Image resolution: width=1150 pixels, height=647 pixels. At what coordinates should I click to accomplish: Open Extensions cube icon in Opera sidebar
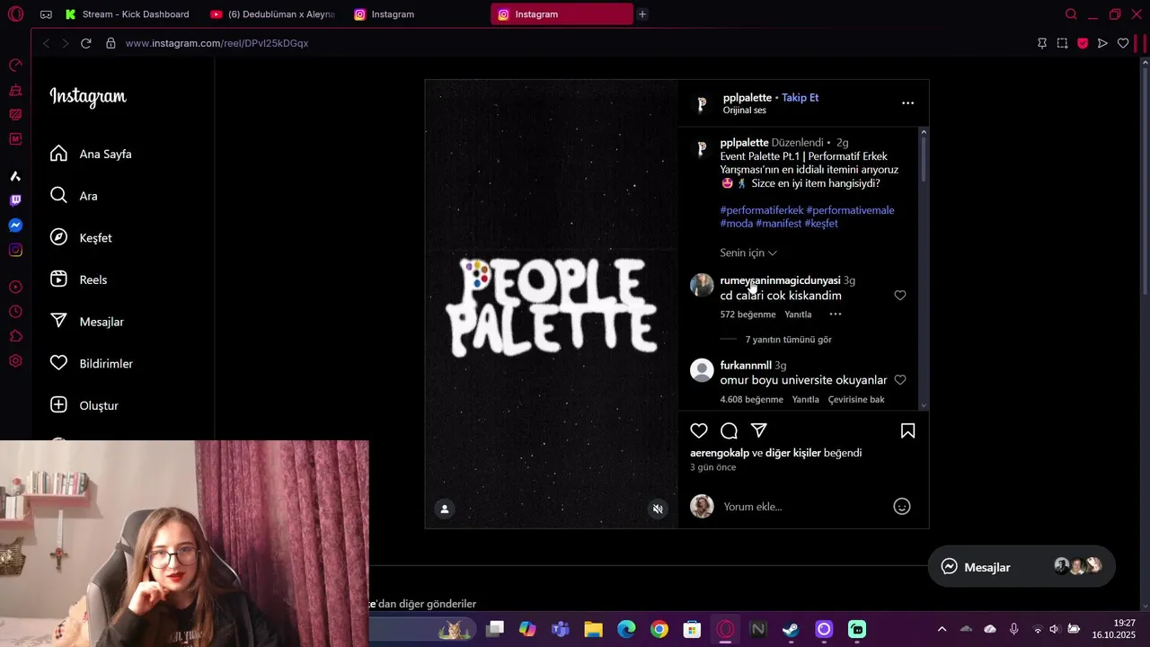[x=15, y=336]
